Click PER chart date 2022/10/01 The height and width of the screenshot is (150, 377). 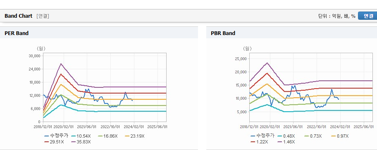pyautogui.click(x=110, y=127)
